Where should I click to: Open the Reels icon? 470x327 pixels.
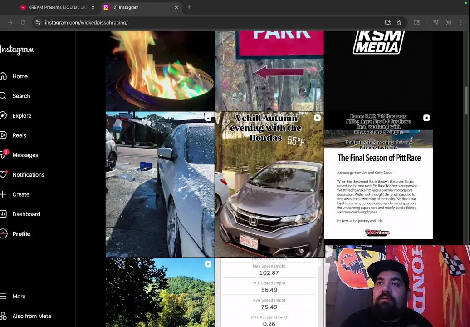pyautogui.click(x=3, y=135)
